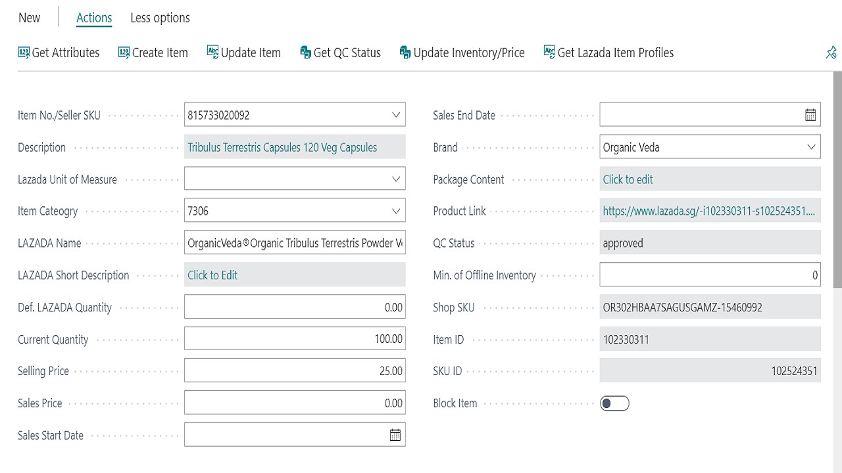Click the Update Item action icon
The image size is (842, 473).
(x=212, y=53)
